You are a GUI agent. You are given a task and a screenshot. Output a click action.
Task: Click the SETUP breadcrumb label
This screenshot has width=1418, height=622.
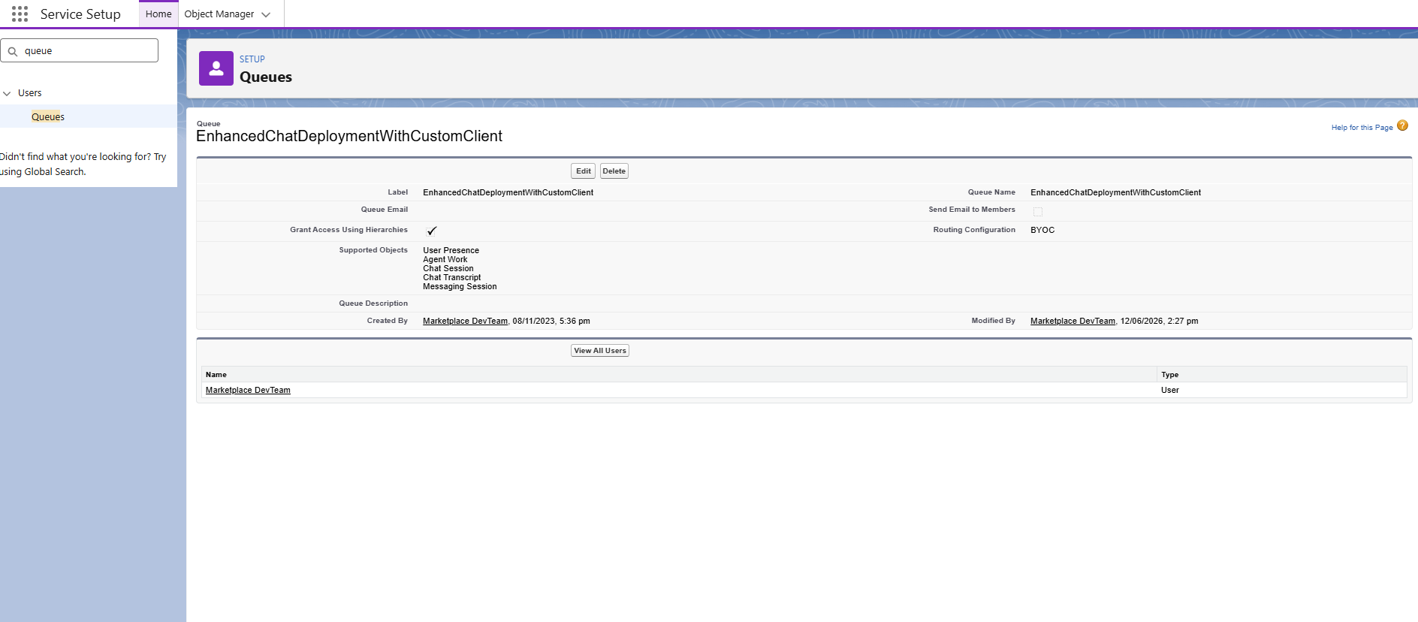tap(252, 59)
